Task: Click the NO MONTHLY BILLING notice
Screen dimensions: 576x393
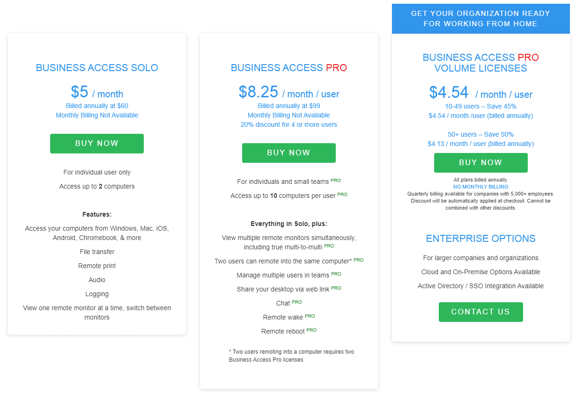Action: [x=480, y=187]
